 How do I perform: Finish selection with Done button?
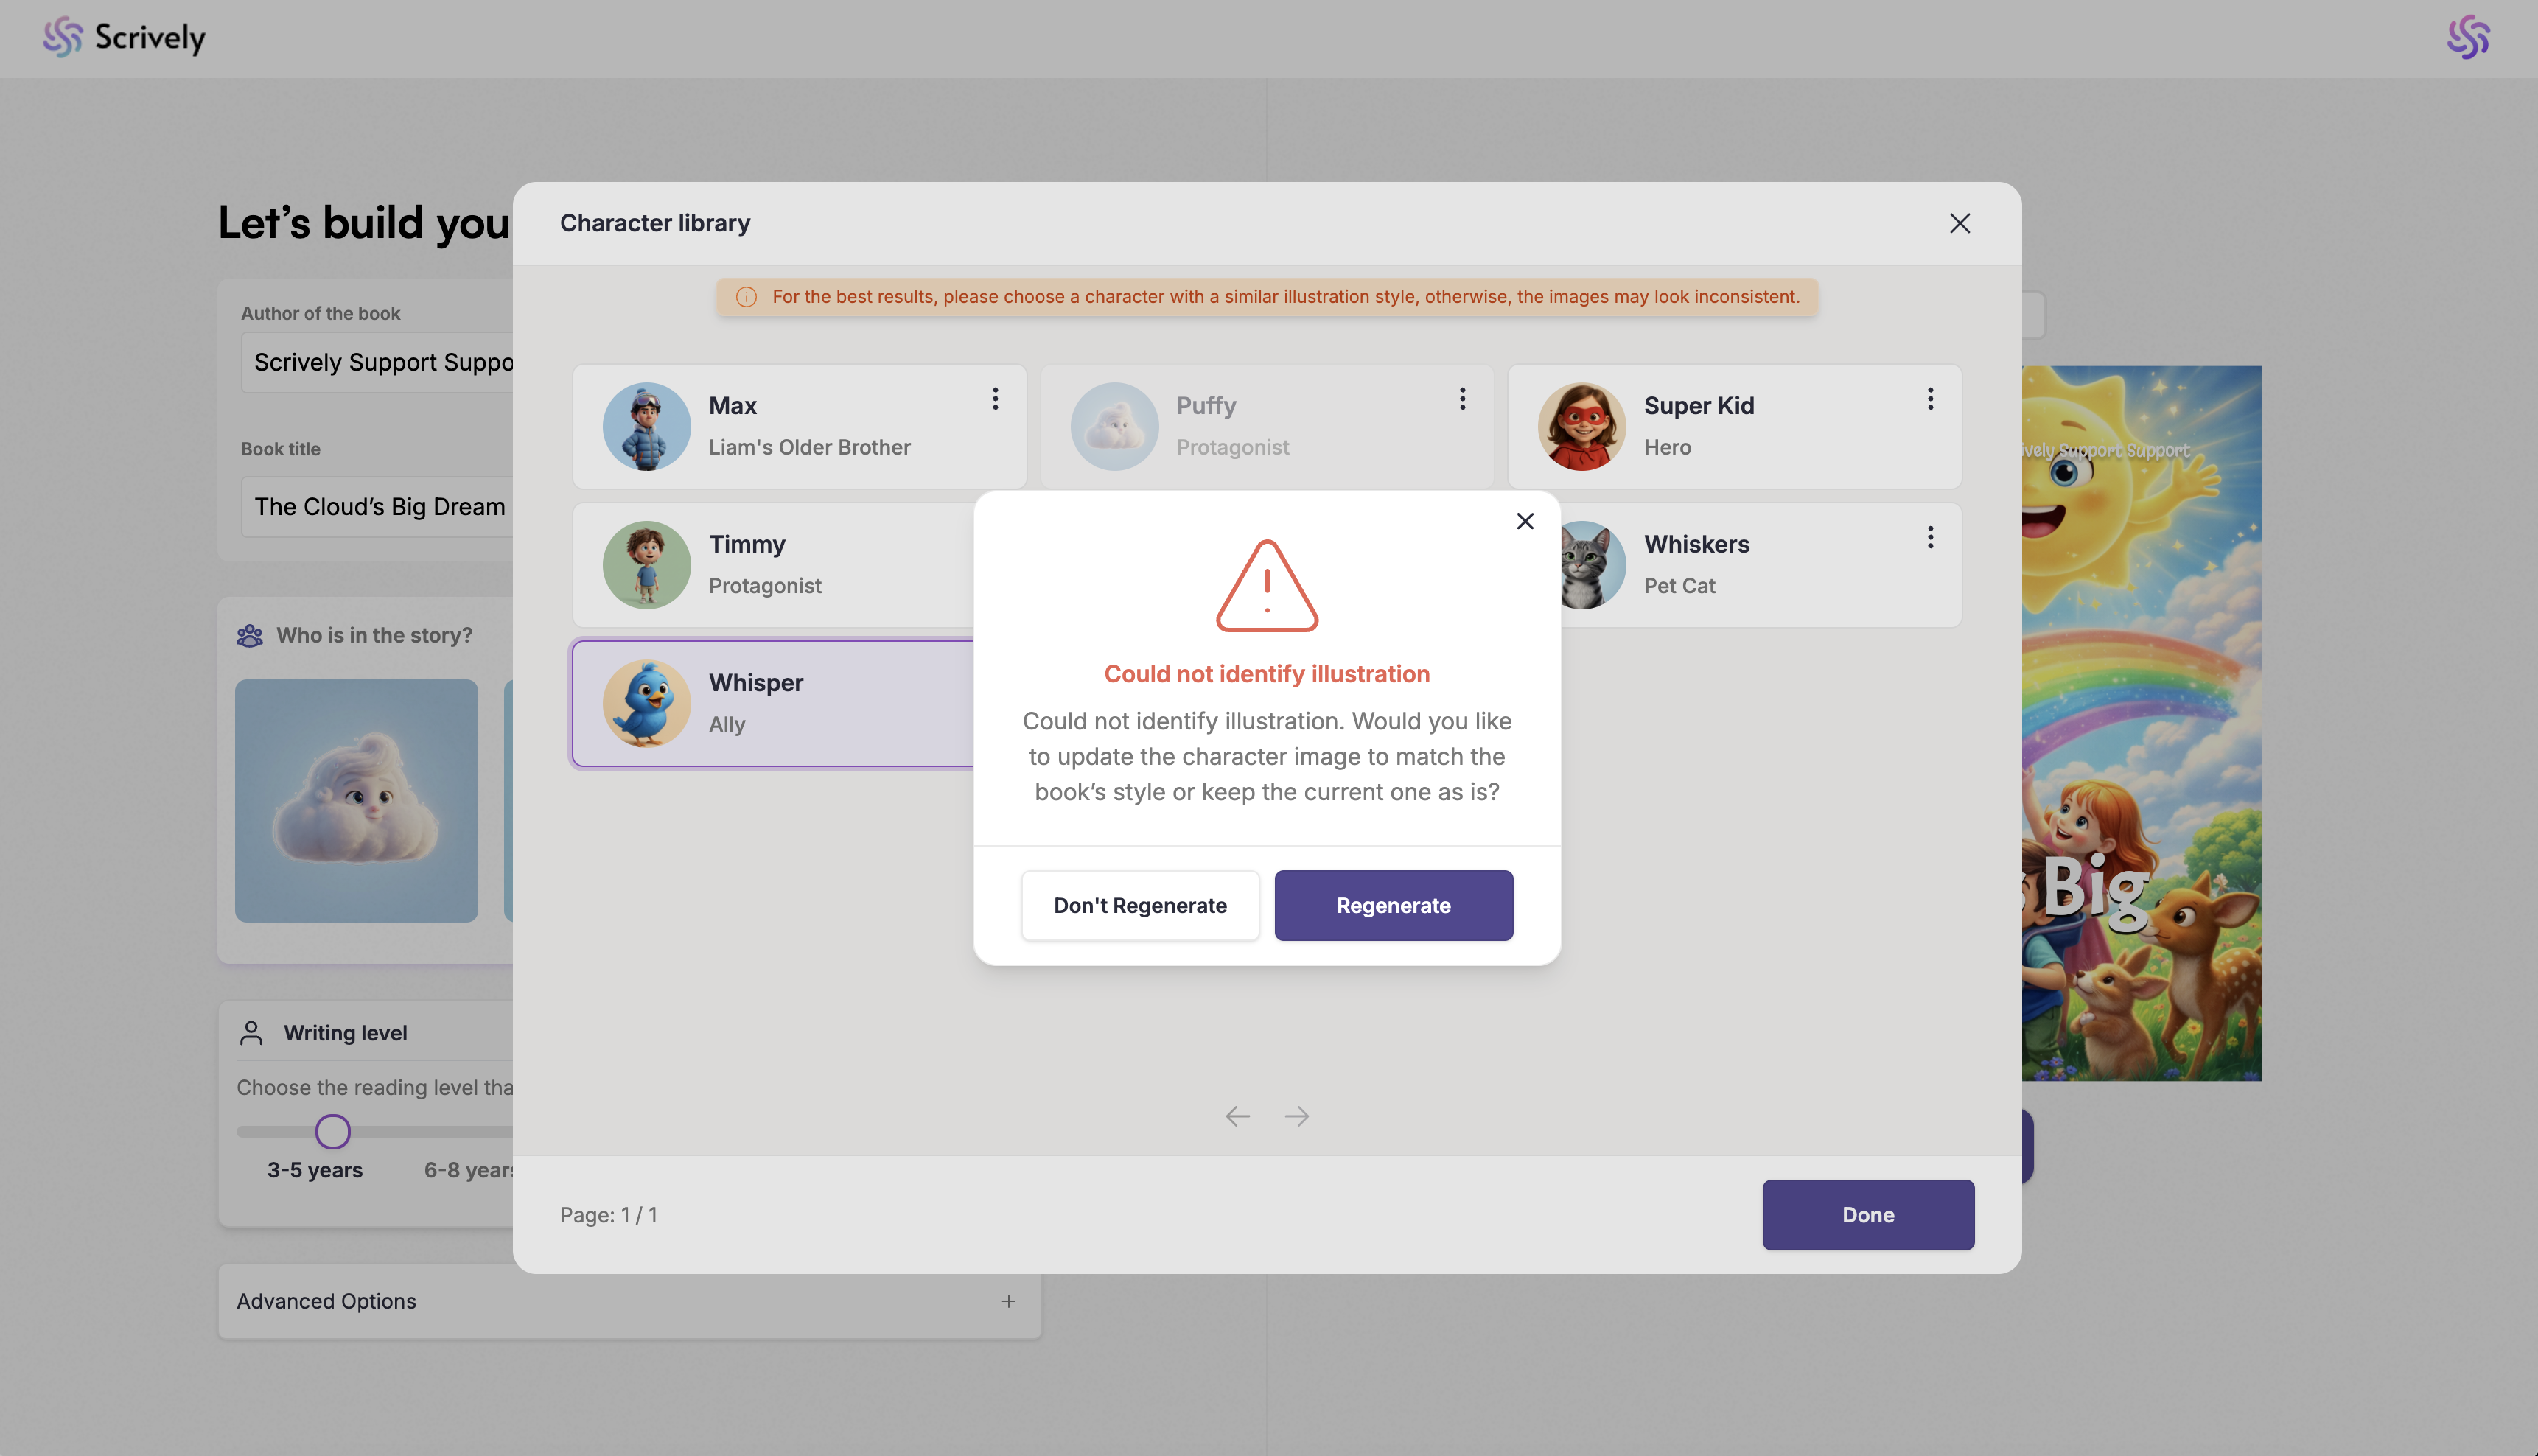pyautogui.click(x=1868, y=1214)
